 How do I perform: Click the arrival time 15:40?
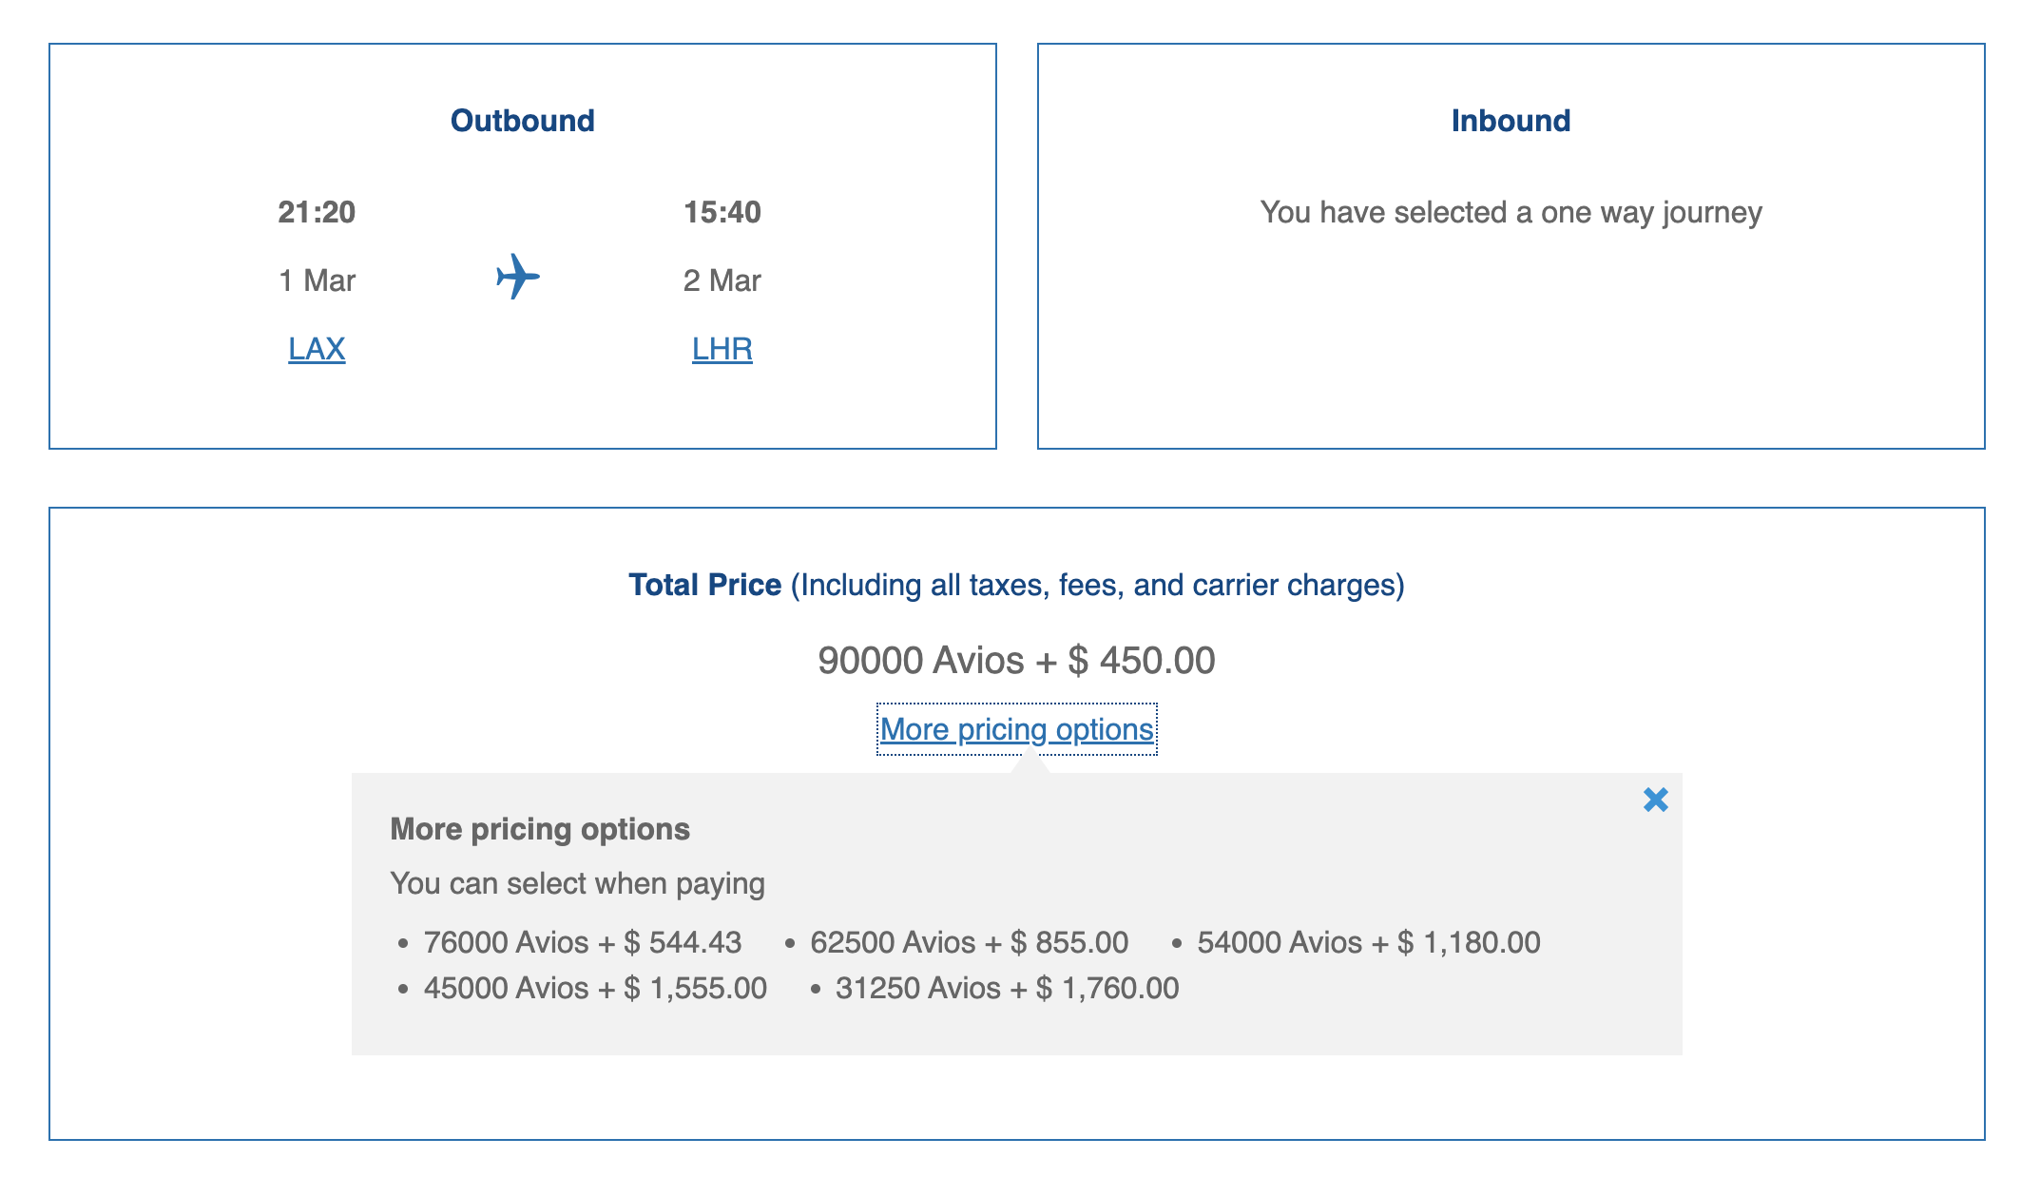click(x=723, y=213)
